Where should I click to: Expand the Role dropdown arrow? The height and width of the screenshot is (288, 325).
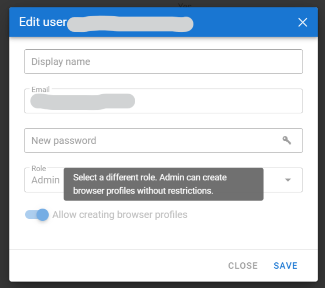click(288, 180)
